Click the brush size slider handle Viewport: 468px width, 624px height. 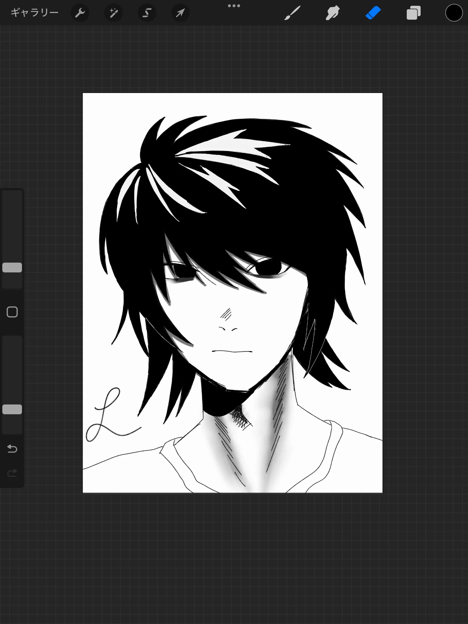(12, 268)
